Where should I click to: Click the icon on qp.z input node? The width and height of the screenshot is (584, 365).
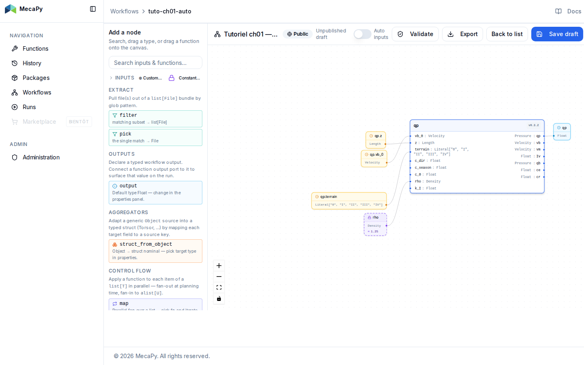click(371, 136)
